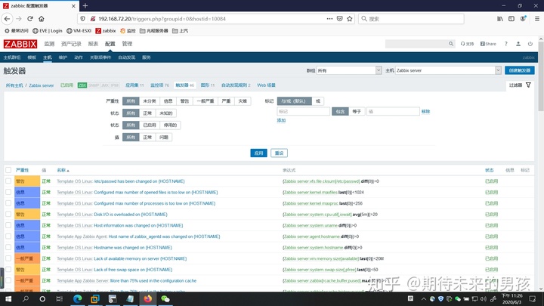544x306 pixels.
Task: Toggle the filter funnel icon
Action: coord(528,85)
